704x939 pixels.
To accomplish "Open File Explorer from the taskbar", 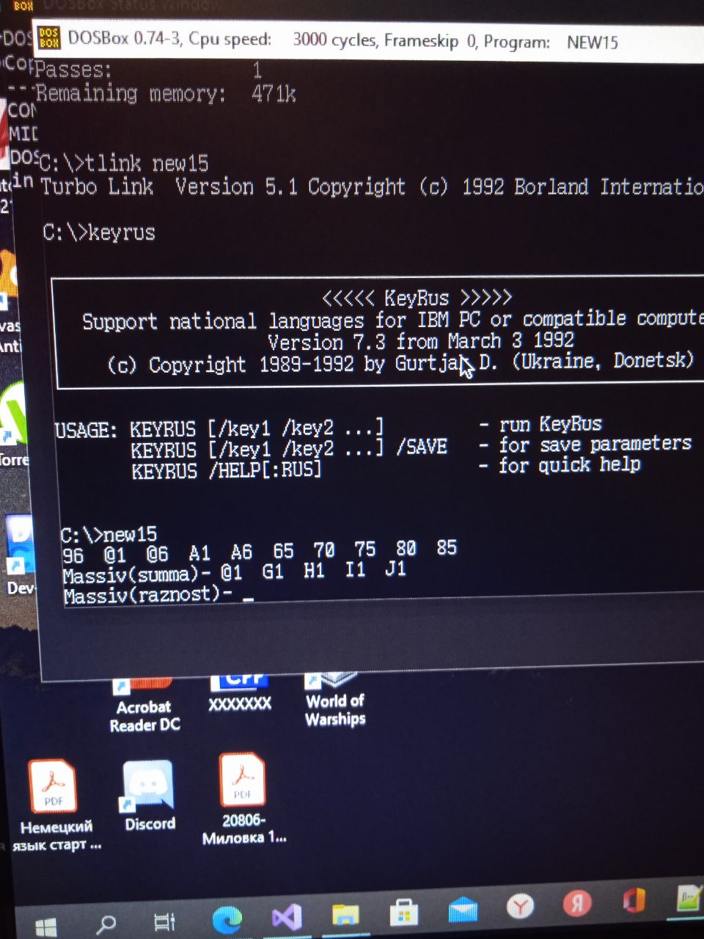I will [x=345, y=914].
